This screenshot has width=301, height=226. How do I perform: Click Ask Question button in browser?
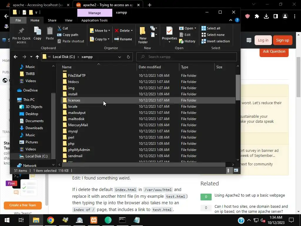pyautogui.click(x=274, y=52)
